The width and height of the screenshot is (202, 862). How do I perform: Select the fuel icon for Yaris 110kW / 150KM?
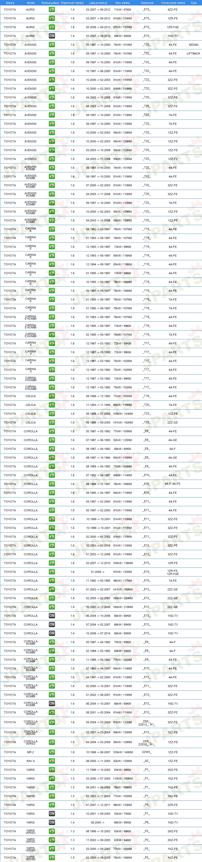tap(52, 779)
